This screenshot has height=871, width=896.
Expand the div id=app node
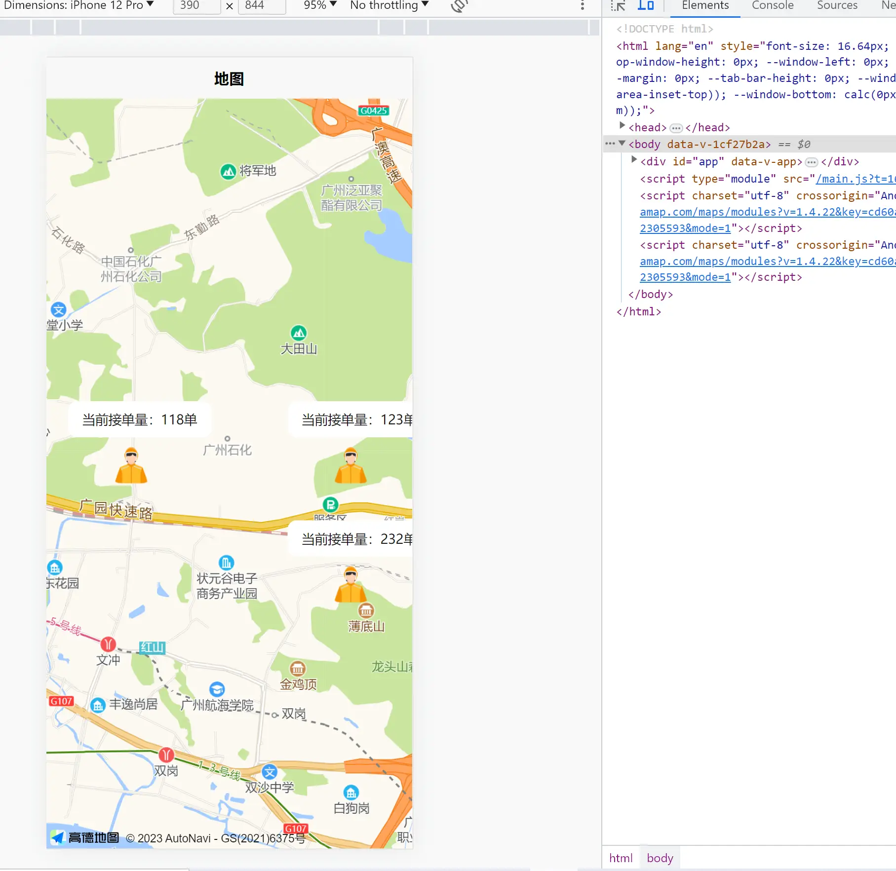[x=634, y=160]
